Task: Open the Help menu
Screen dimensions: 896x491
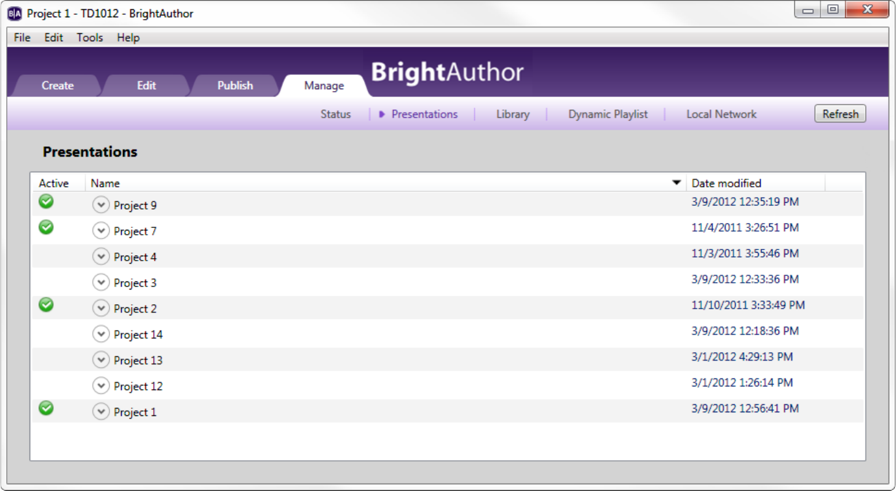Action: point(129,37)
